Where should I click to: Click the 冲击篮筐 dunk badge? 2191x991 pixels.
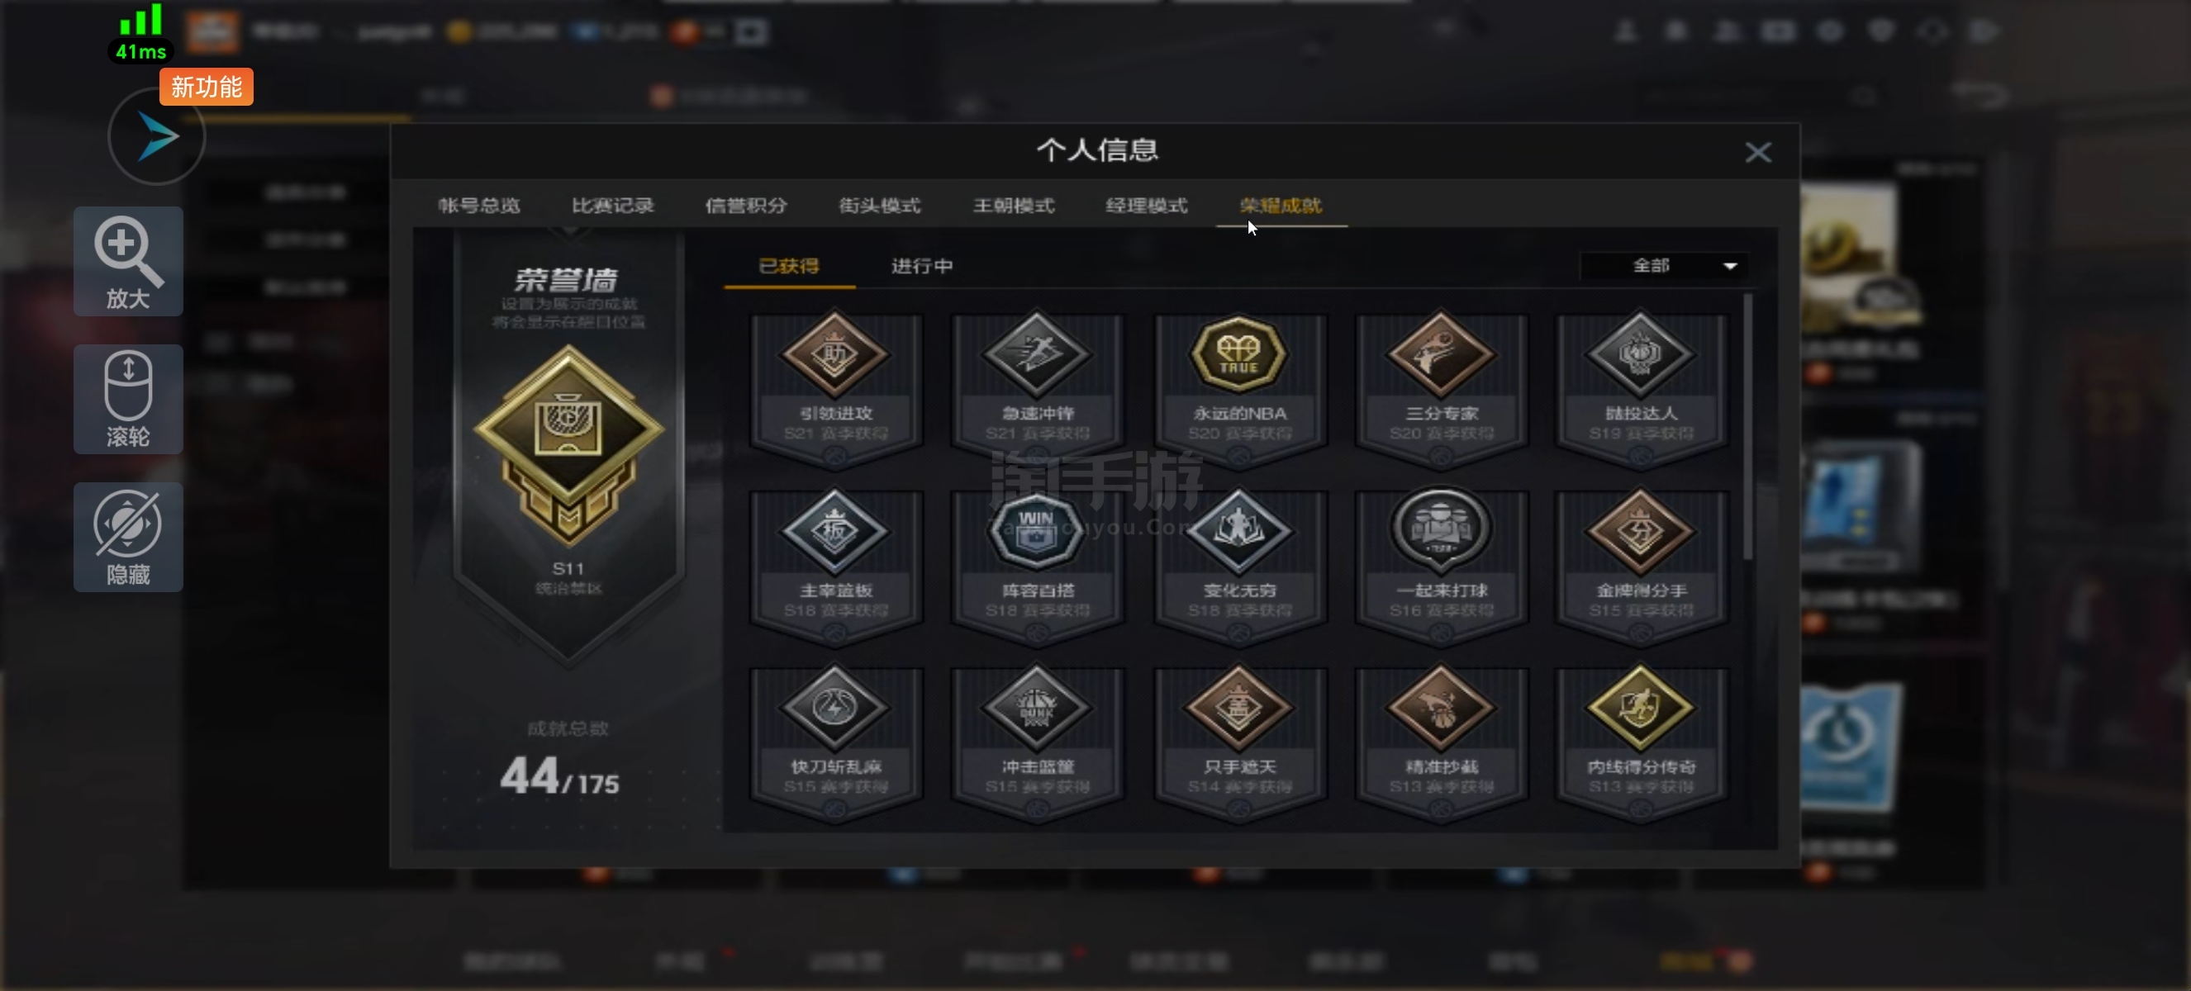coord(1037,740)
